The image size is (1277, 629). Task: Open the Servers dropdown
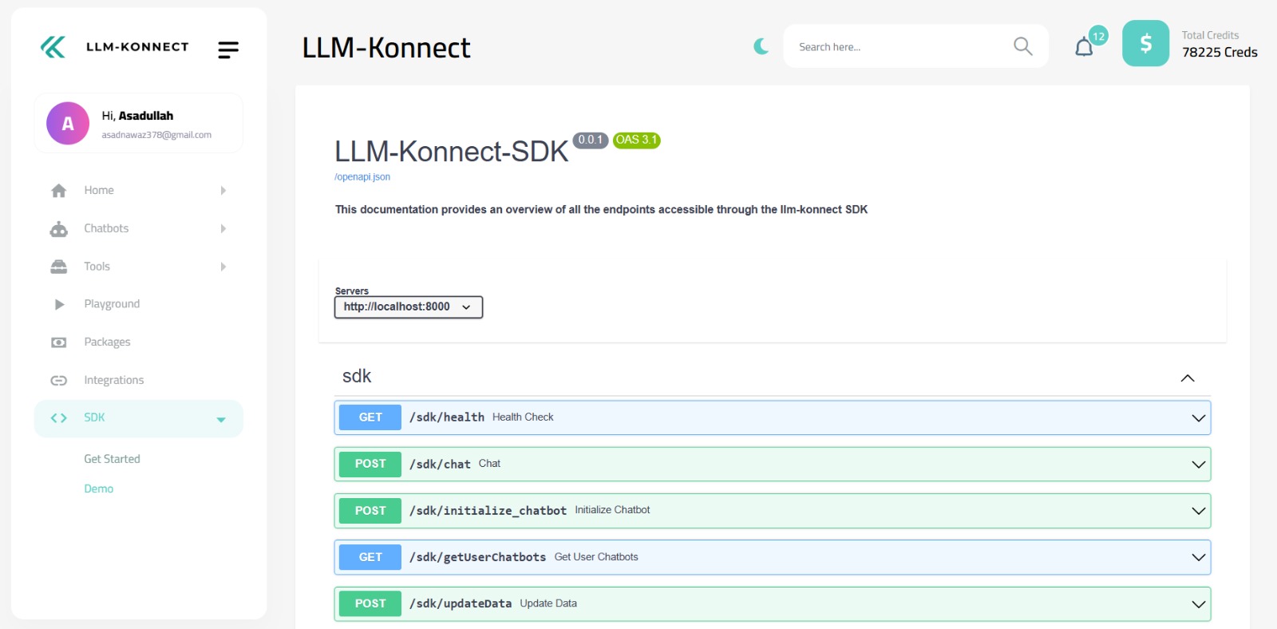pyautogui.click(x=408, y=307)
